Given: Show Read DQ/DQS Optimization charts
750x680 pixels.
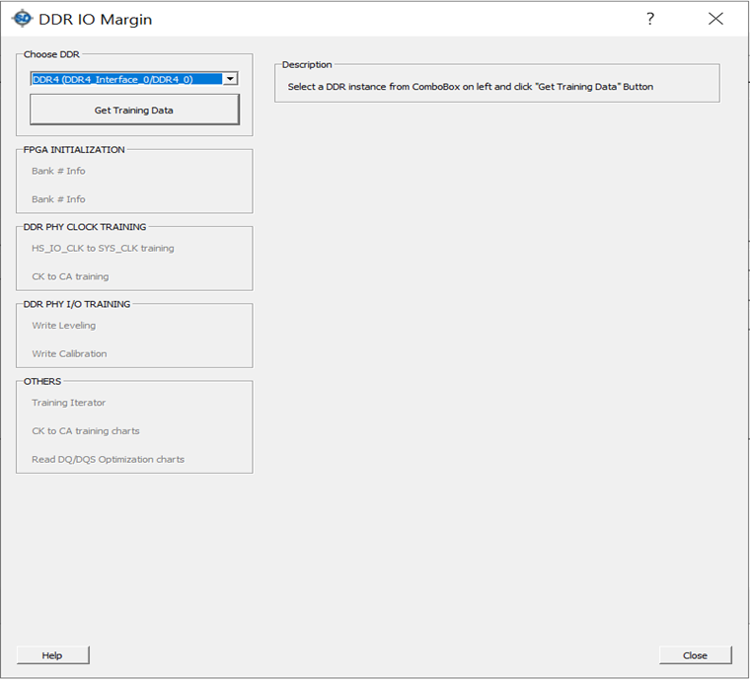Looking at the screenshot, I should pyautogui.click(x=108, y=459).
